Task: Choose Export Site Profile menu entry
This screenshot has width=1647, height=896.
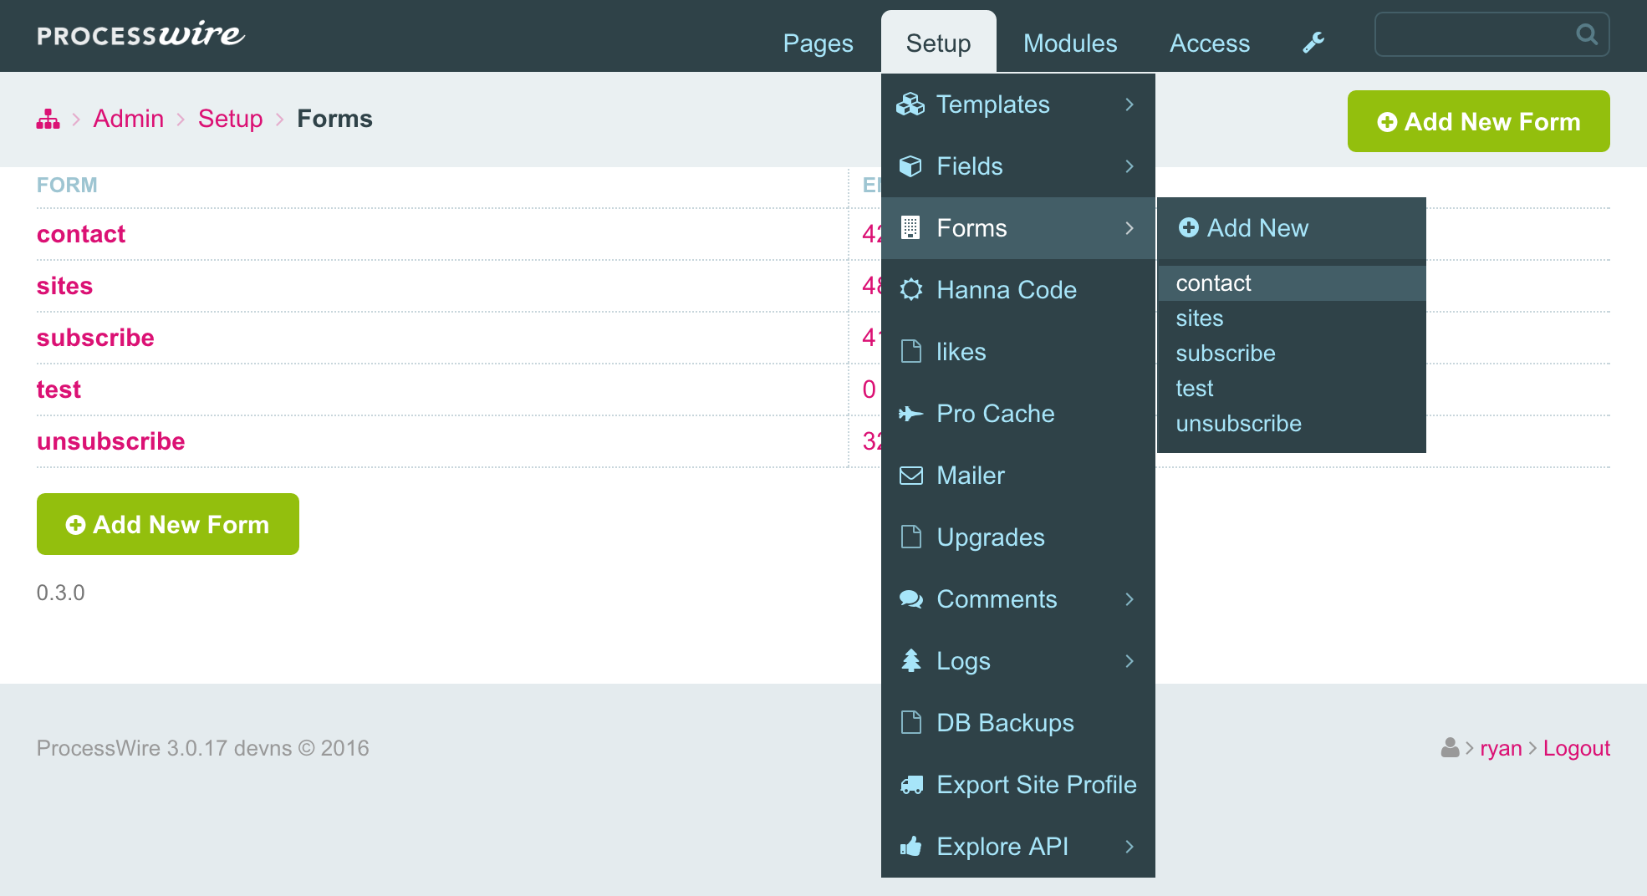Action: [1018, 785]
